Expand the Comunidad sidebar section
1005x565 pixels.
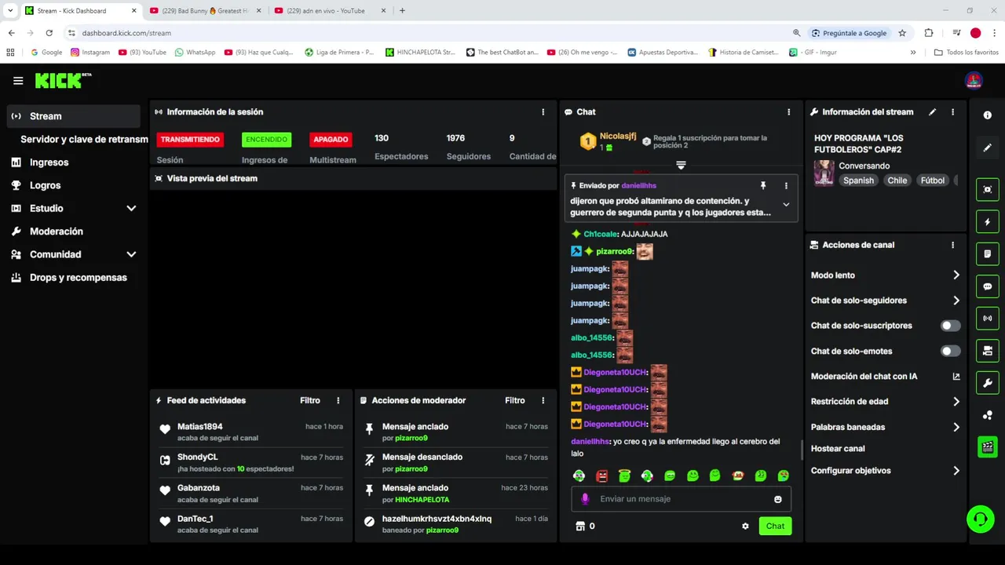coord(131,254)
